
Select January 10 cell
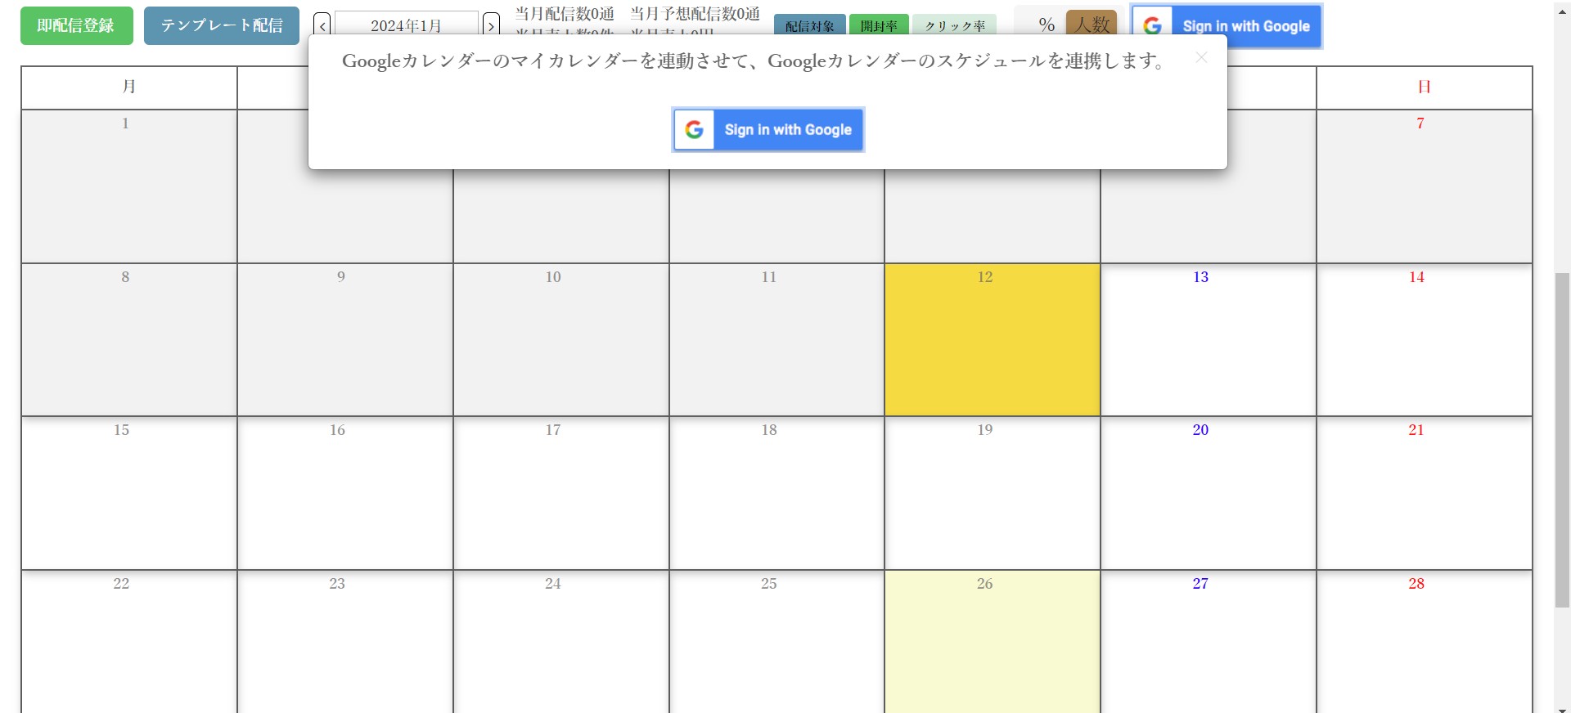560,339
